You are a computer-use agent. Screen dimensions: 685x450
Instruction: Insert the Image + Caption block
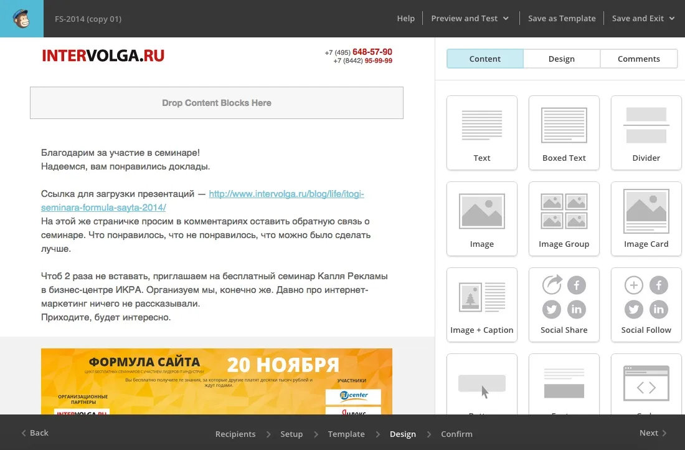[481, 304]
